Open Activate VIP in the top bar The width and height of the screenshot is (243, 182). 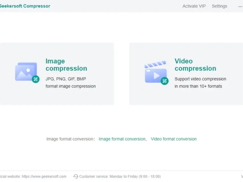point(194,6)
